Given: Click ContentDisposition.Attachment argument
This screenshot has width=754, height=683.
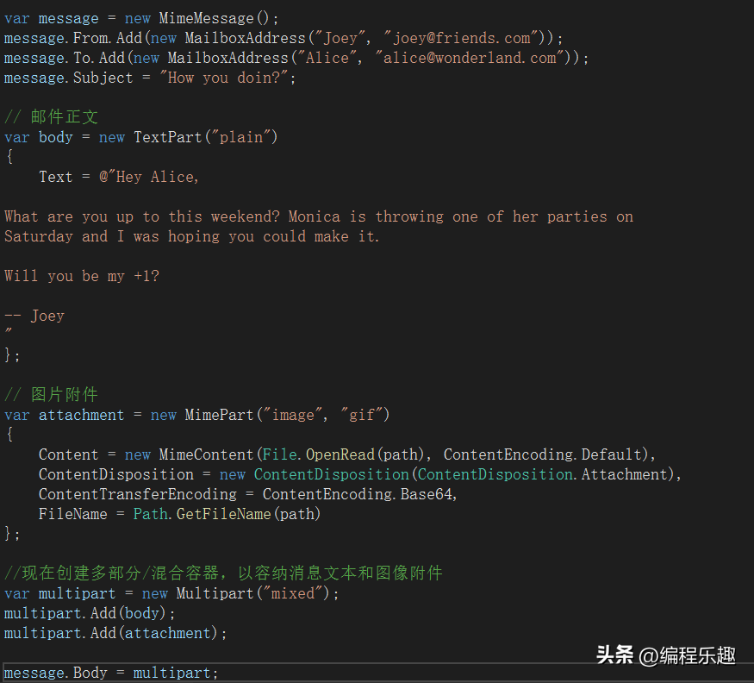Looking at the screenshot, I should point(542,474).
